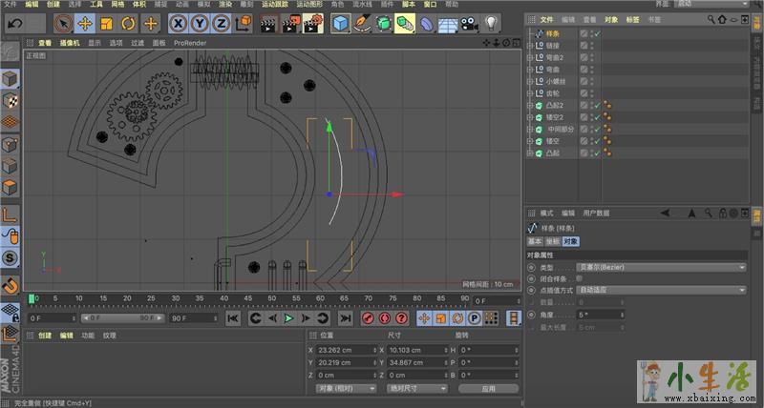Switch to the 坐标 attribute tab

[x=553, y=241]
